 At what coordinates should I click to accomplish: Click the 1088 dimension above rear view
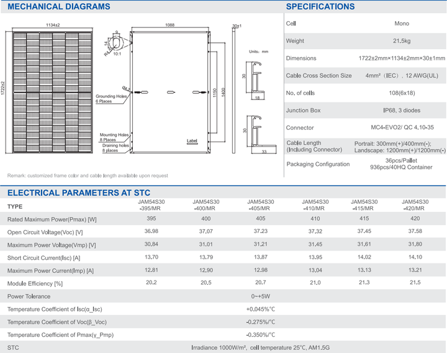pos(169,25)
